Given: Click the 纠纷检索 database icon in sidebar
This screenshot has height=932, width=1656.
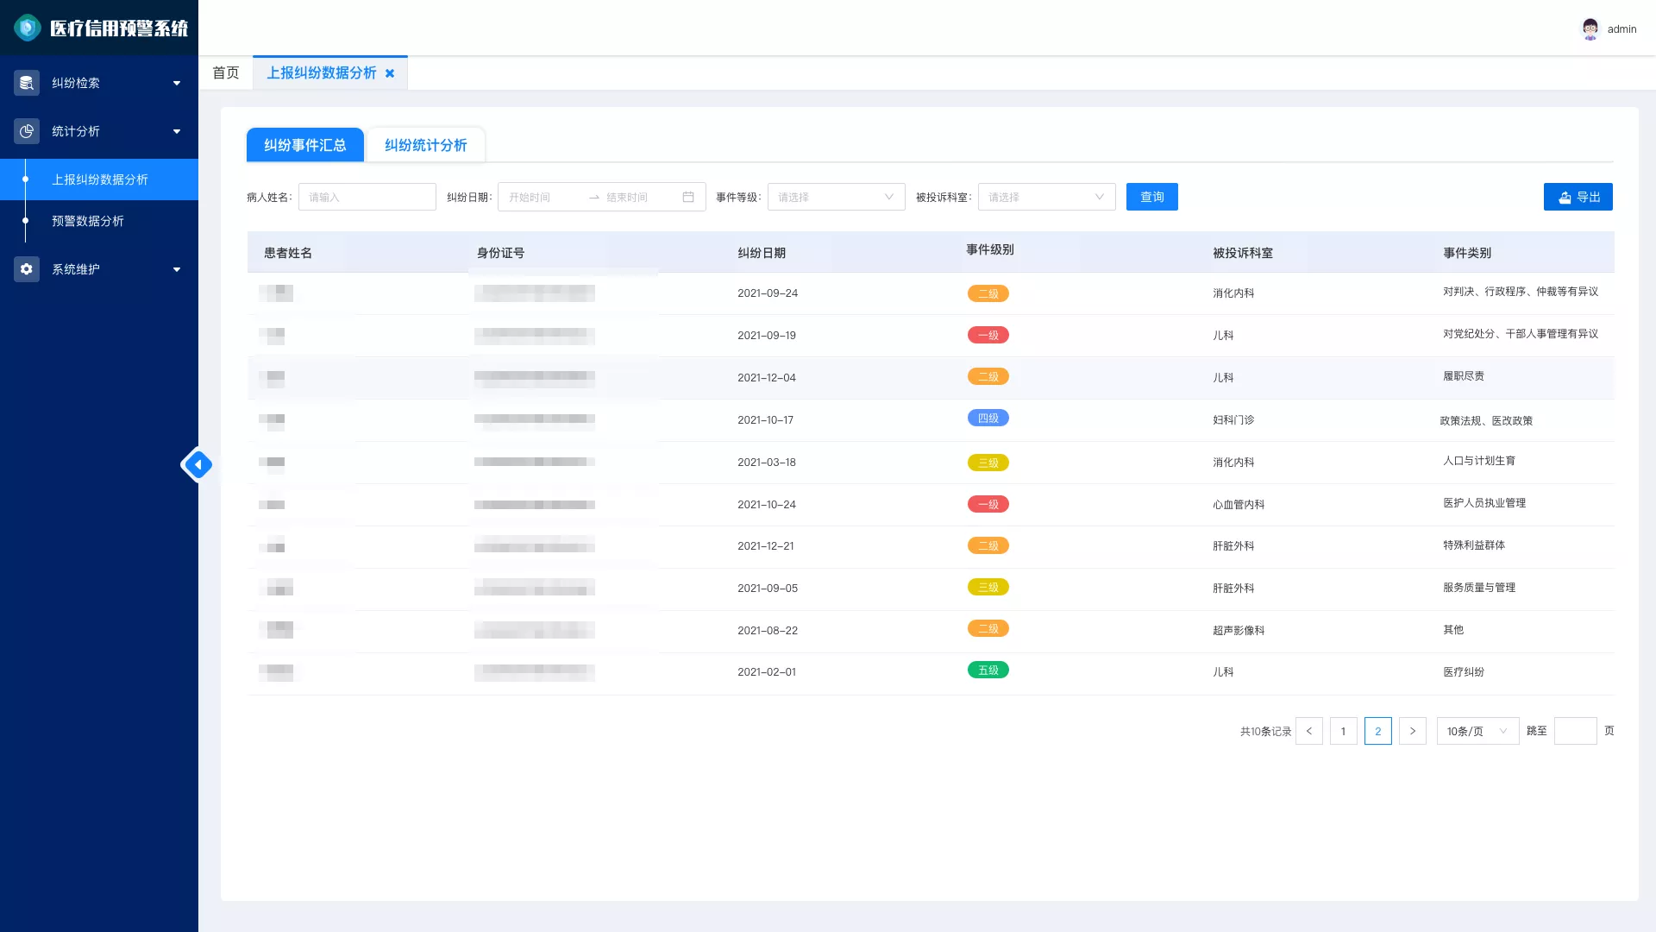Looking at the screenshot, I should (x=27, y=83).
